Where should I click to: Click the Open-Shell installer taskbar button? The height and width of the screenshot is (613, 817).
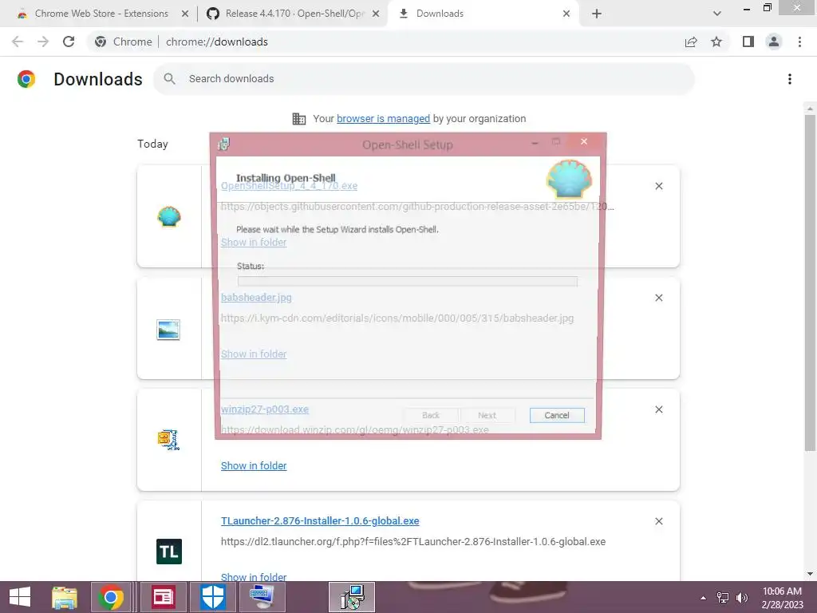pos(352,597)
